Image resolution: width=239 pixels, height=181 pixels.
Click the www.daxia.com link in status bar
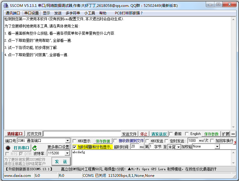tap(17, 176)
